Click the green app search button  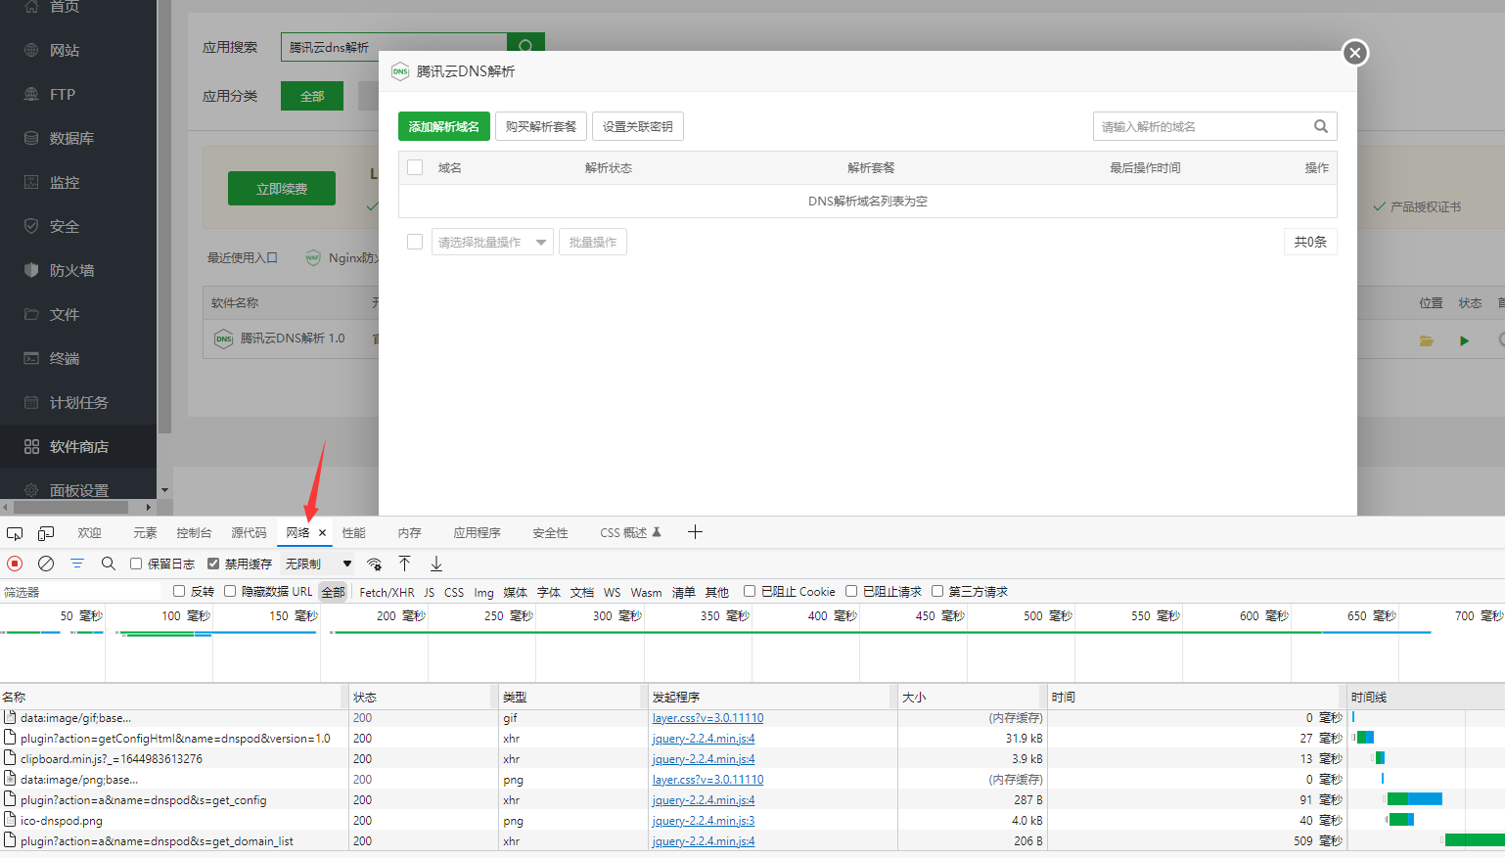pyautogui.click(x=525, y=46)
